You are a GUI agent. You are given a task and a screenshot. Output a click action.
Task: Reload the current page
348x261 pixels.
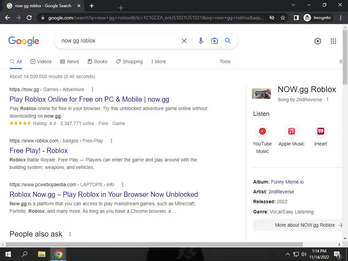pyautogui.click(x=29, y=18)
